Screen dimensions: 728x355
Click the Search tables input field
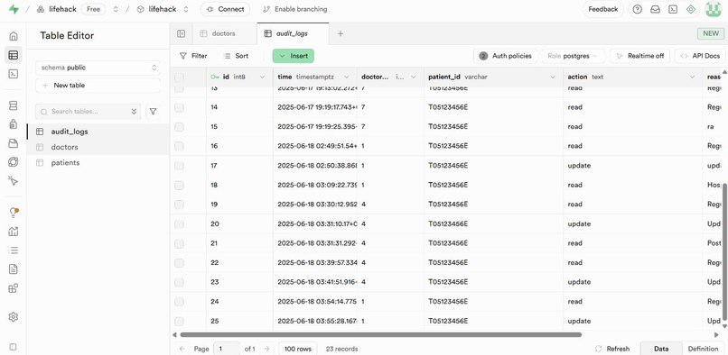(x=89, y=111)
